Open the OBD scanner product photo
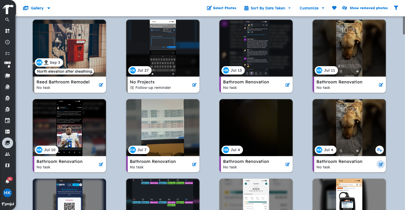Viewport: 405px width, 210px height. pos(349,194)
